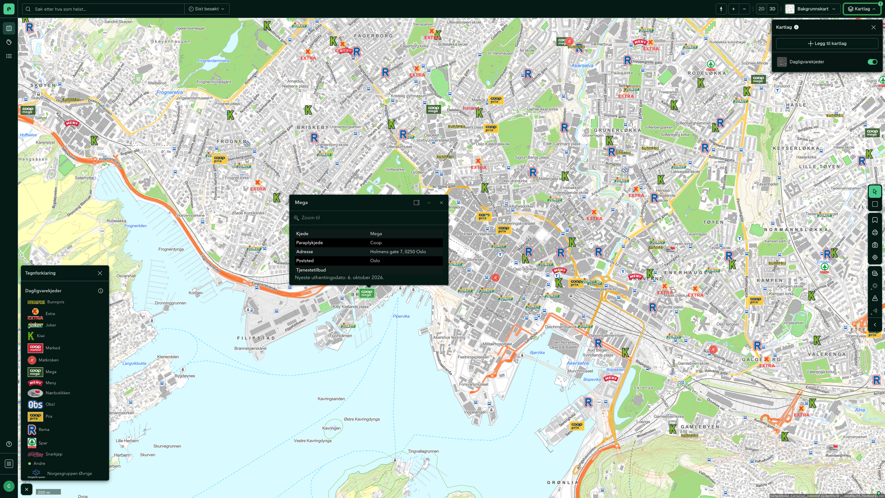Click the Paraplykjede row value Coop
Image resolution: width=885 pixels, height=498 pixels.
[x=376, y=243]
